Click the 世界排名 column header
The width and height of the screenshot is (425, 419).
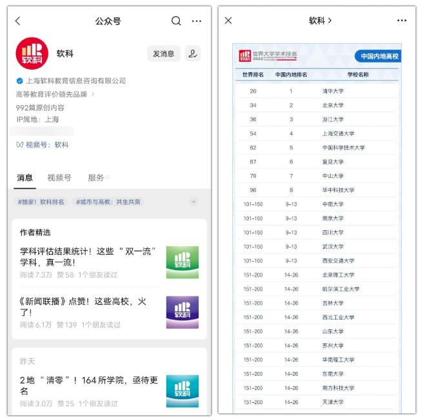(253, 75)
